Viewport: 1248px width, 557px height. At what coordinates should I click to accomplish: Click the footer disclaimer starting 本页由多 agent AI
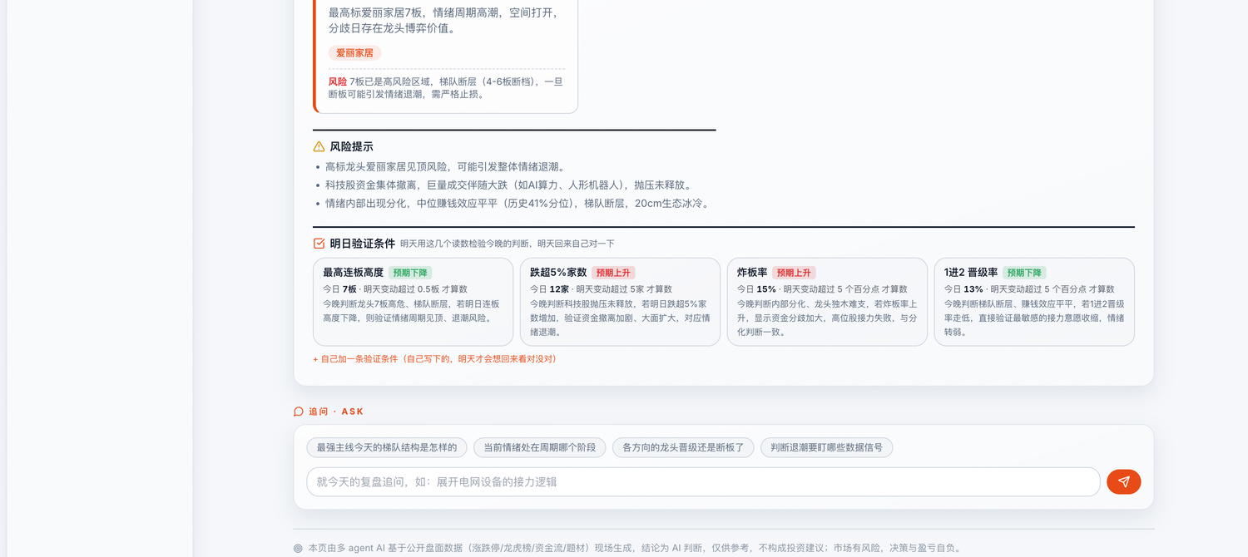pyautogui.click(x=636, y=549)
